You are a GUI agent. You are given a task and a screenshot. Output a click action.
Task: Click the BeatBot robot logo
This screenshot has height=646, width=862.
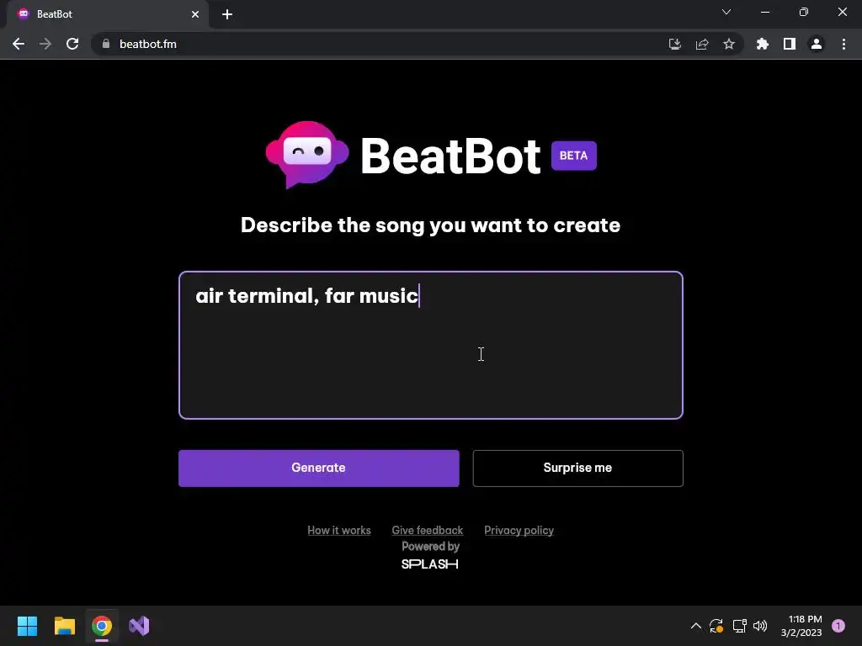(306, 155)
